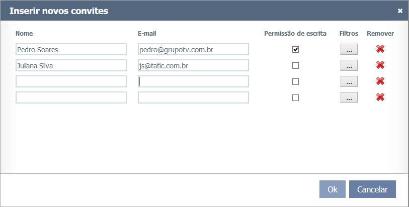Screen dimensions: 409x207
Task: Open the third row filters button
Action: coord(349,81)
